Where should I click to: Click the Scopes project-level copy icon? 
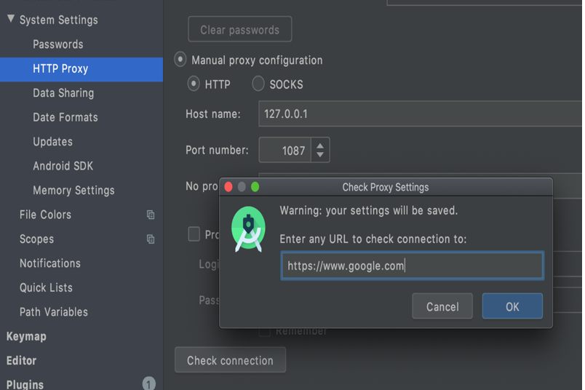point(151,239)
